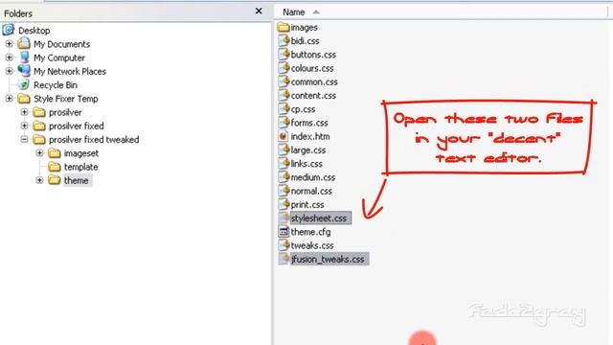The width and height of the screenshot is (613, 345).
Task: Collapse the prosilver fixed tweaked node
Action: point(24,139)
